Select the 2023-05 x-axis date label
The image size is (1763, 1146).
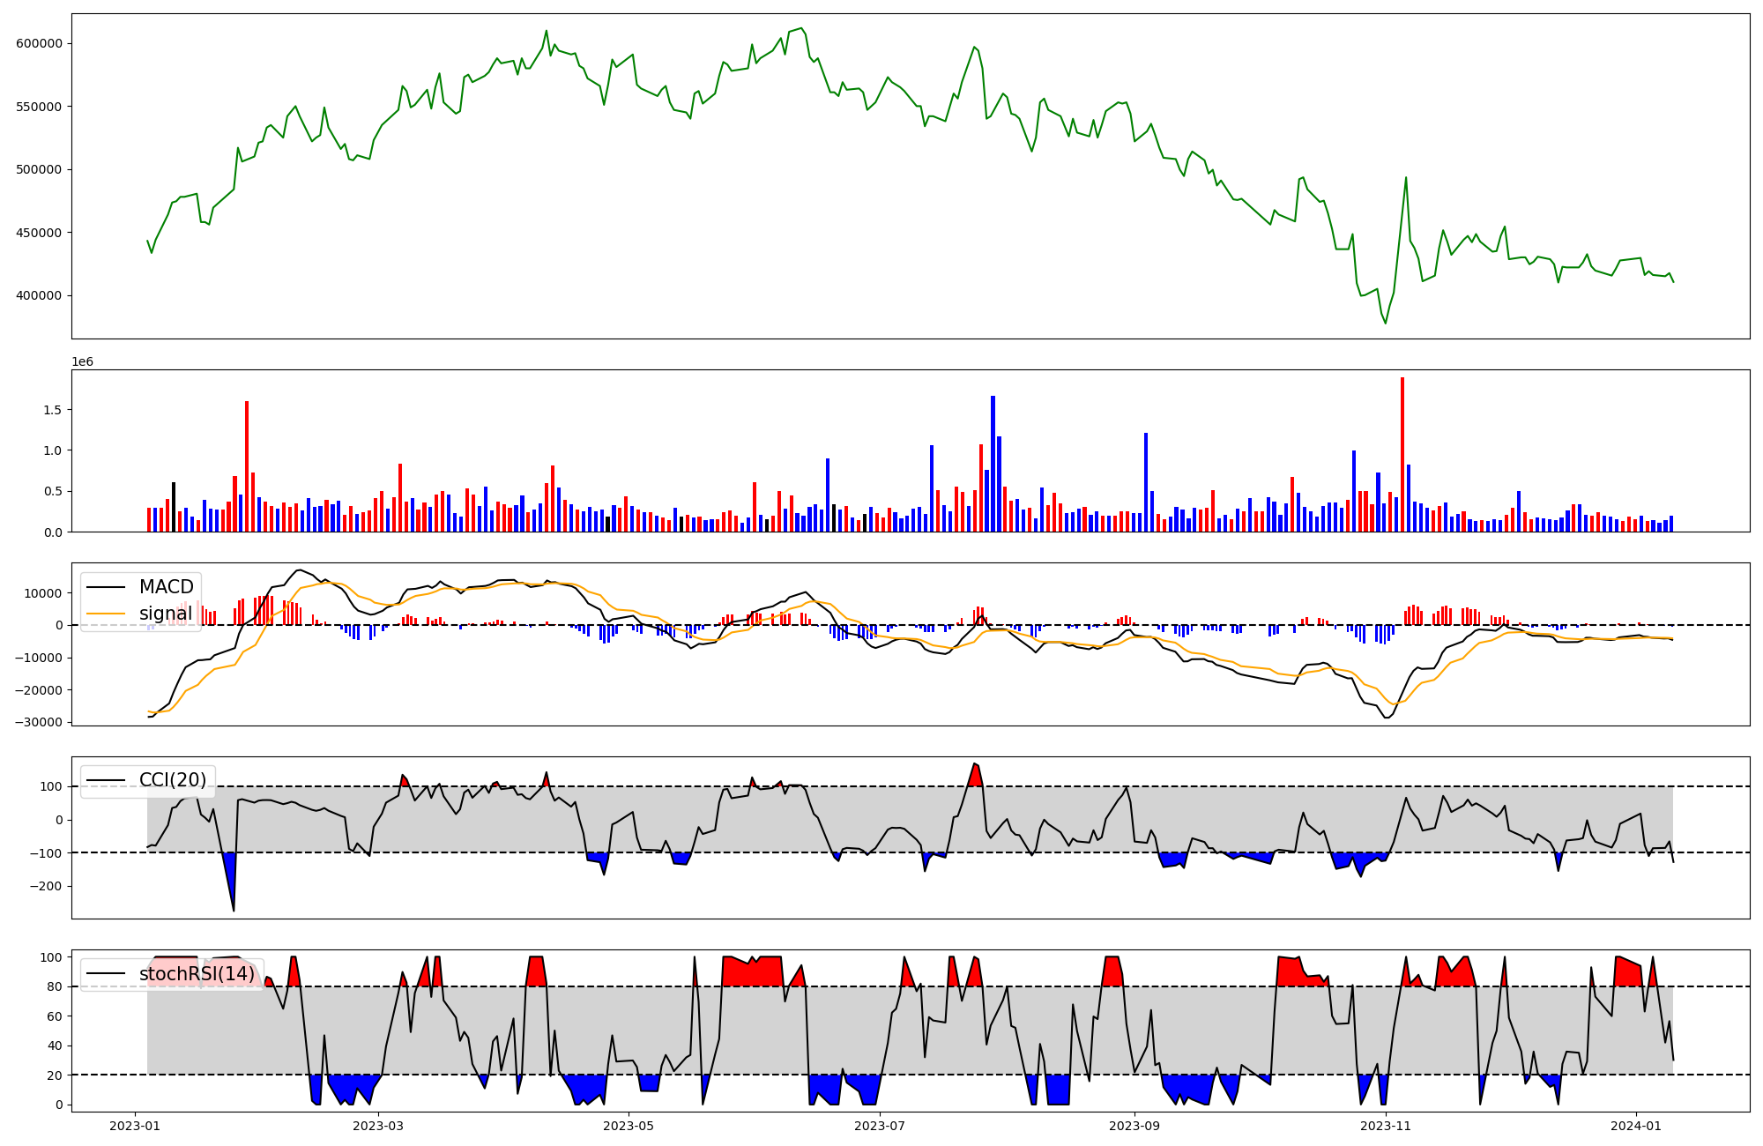point(629,1126)
